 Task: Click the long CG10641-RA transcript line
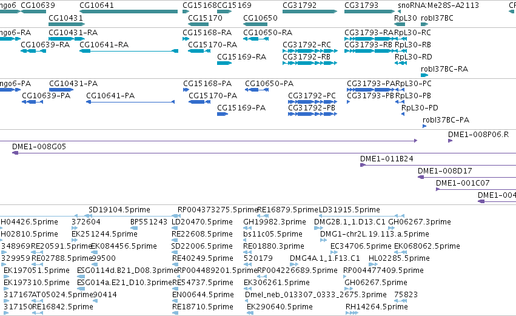coord(129,51)
